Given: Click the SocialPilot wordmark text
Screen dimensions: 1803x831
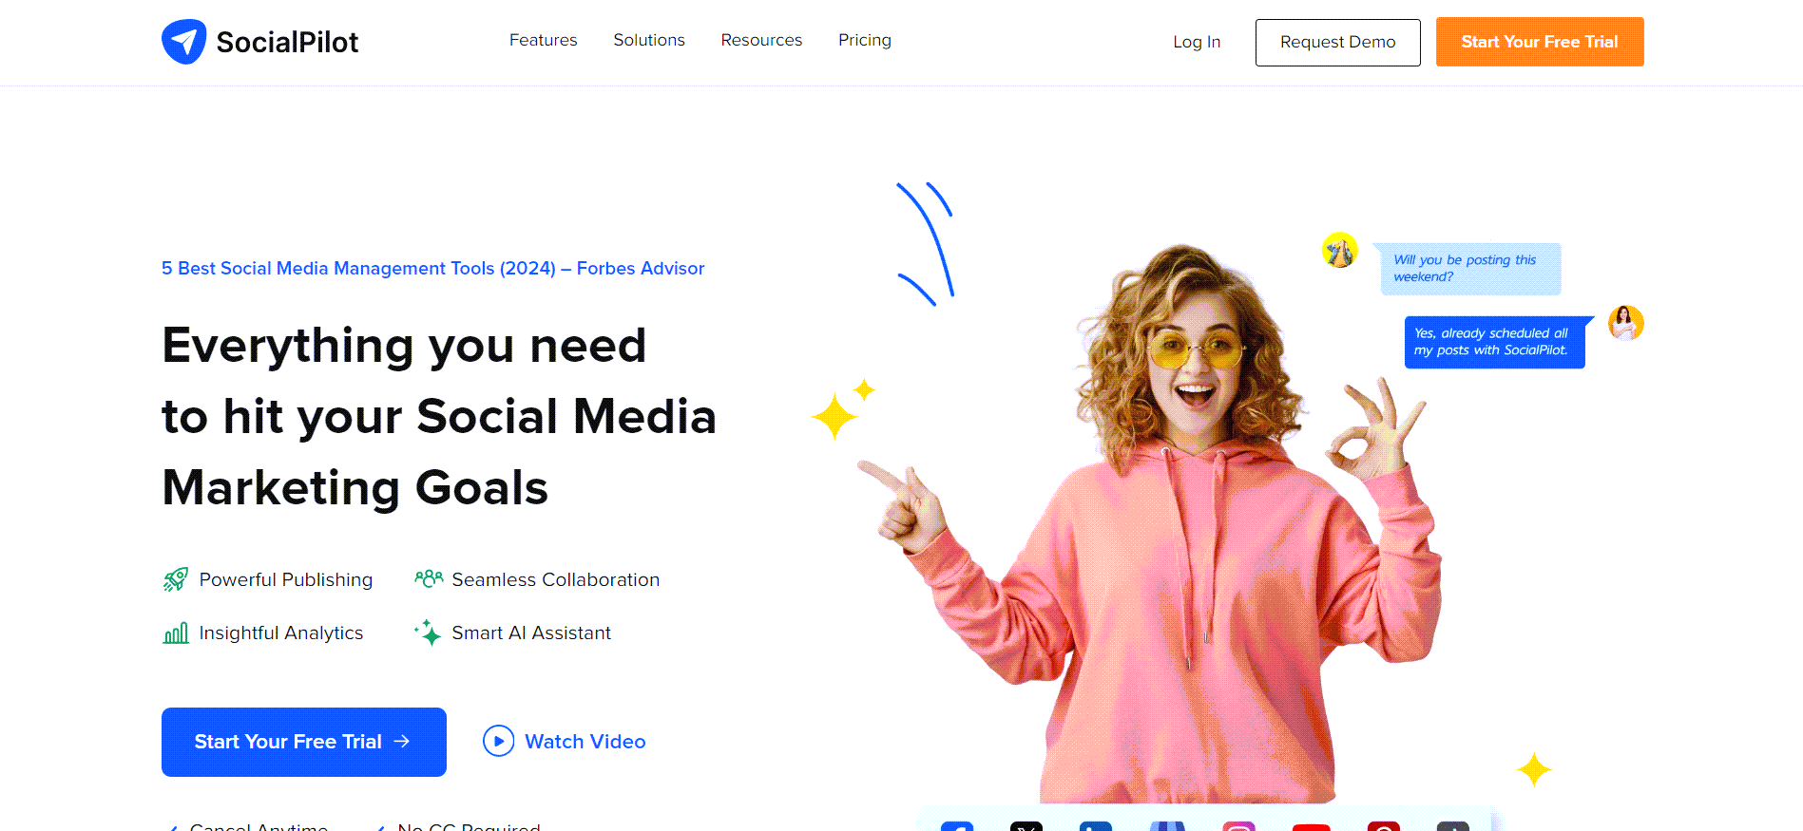Looking at the screenshot, I should (x=287, y=42).
